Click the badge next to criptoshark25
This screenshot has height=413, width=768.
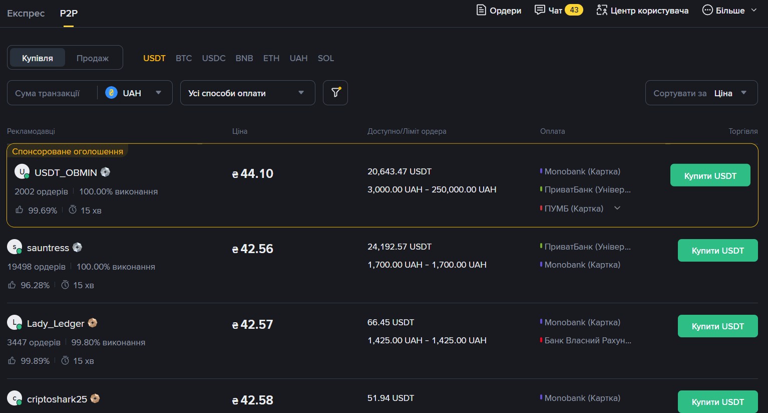pyautogui.click(x=95, y=398)
